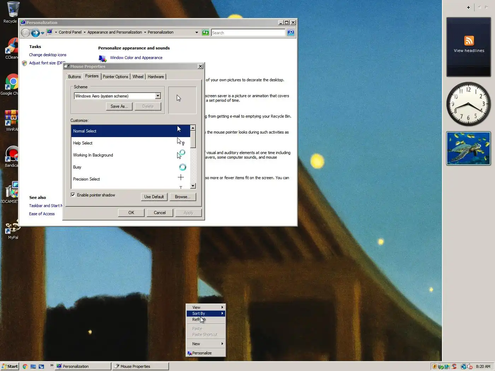Click the Personalize icon in context menu

[190, 353]
